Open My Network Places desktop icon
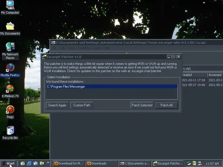223x167 pixels. point(10,51)
